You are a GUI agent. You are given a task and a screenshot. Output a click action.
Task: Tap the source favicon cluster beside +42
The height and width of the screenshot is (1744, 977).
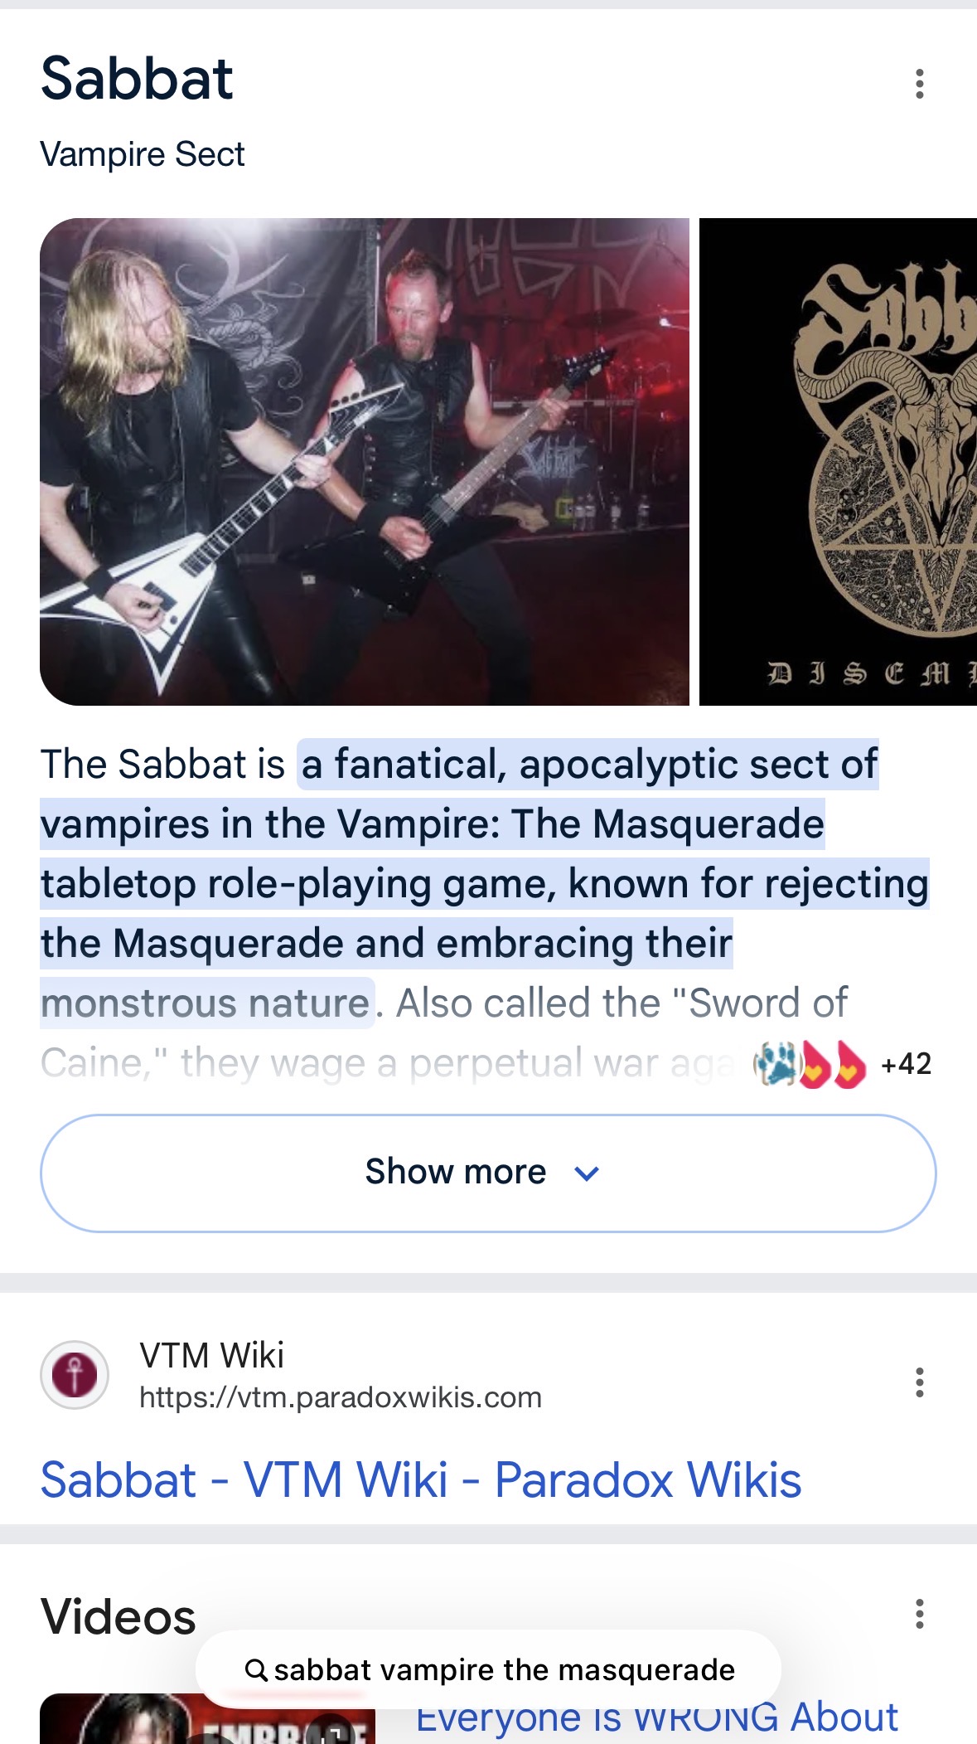[x=809, y=1064]
